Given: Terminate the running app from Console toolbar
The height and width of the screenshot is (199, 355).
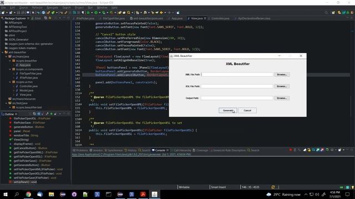Looking at the screenshot, I should click(291, 150).
